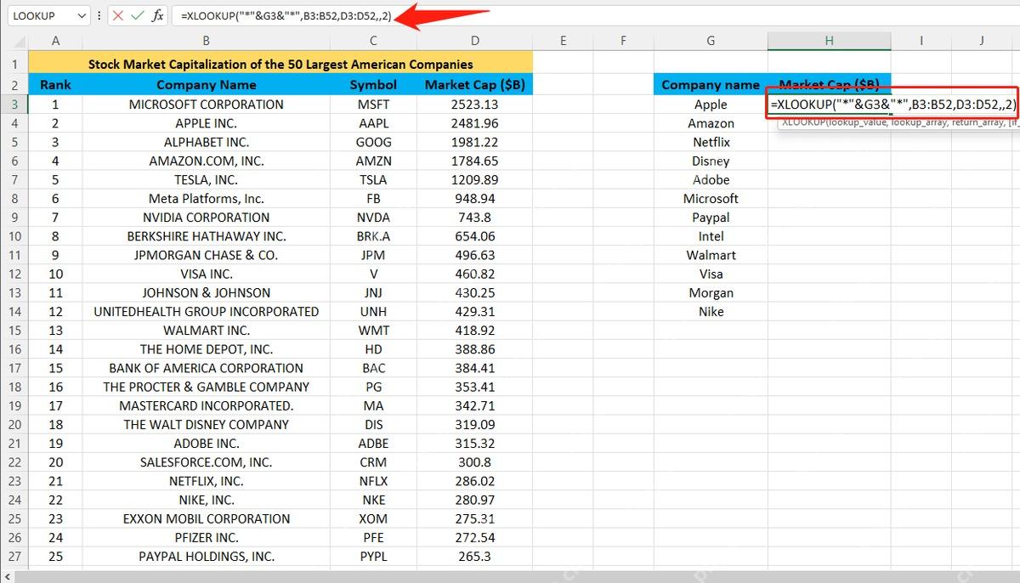Screen dimensions: 1020x583
Task: Select the "PFIZER INC." cell
Action: (x=206, y=538)
